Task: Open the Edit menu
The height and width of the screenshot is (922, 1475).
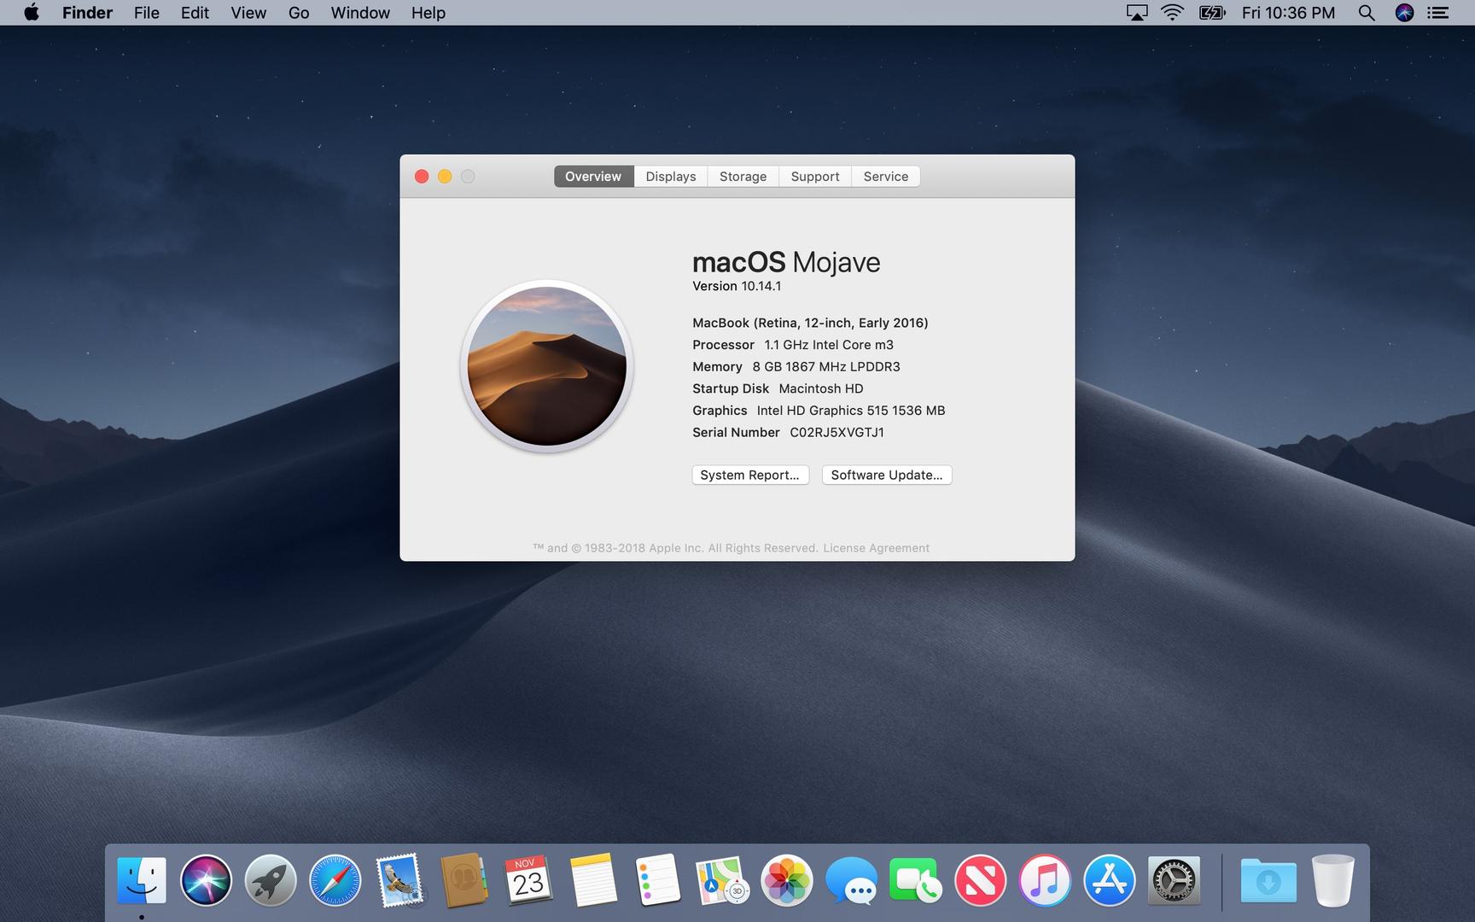Action: point(195,13)
